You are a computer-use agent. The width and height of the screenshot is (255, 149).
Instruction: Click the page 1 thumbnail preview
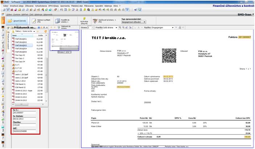(x=65, y=40)
